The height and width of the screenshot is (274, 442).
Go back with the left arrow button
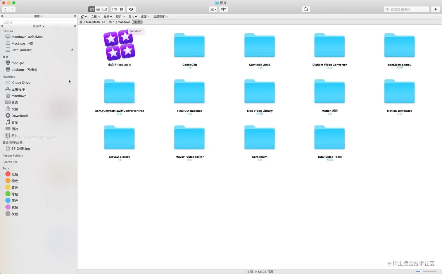pos(5,9)
